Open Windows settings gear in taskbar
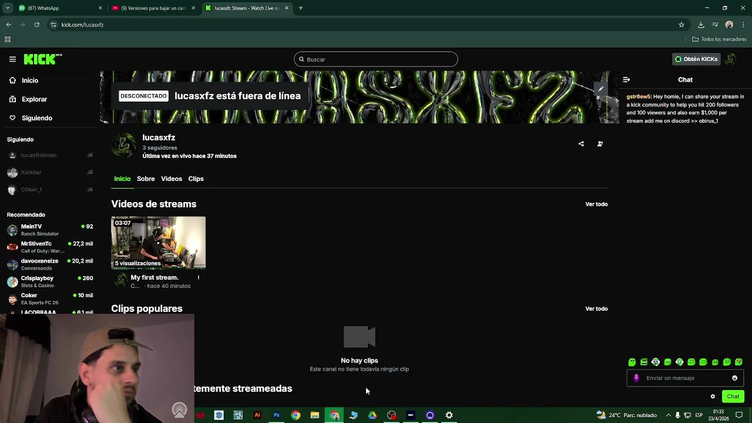Screen dimensions: 752x423 pos(449,415)
